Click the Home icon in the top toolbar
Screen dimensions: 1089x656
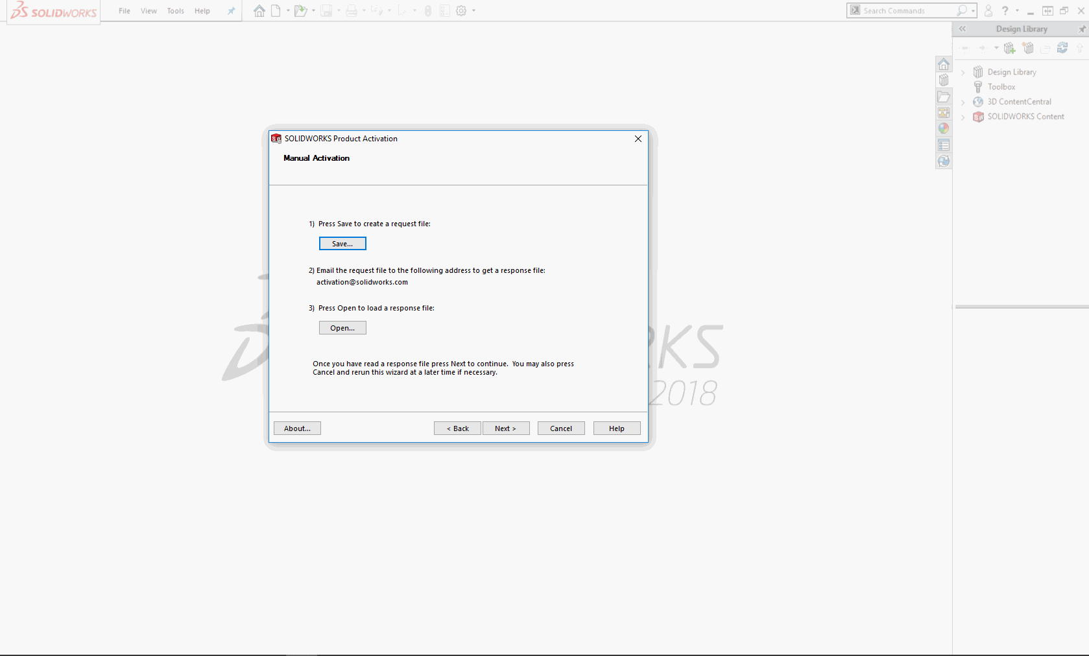click(259, 11)
